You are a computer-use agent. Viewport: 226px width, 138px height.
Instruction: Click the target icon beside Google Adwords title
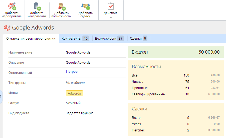pos(7,28)
